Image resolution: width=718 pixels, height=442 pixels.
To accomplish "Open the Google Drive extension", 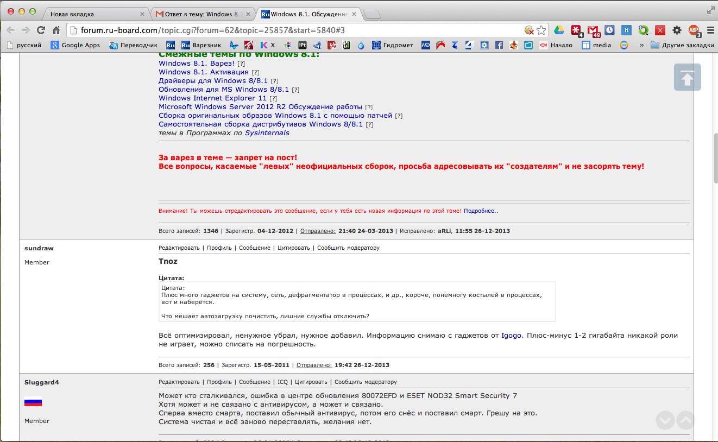I will 559,30.
